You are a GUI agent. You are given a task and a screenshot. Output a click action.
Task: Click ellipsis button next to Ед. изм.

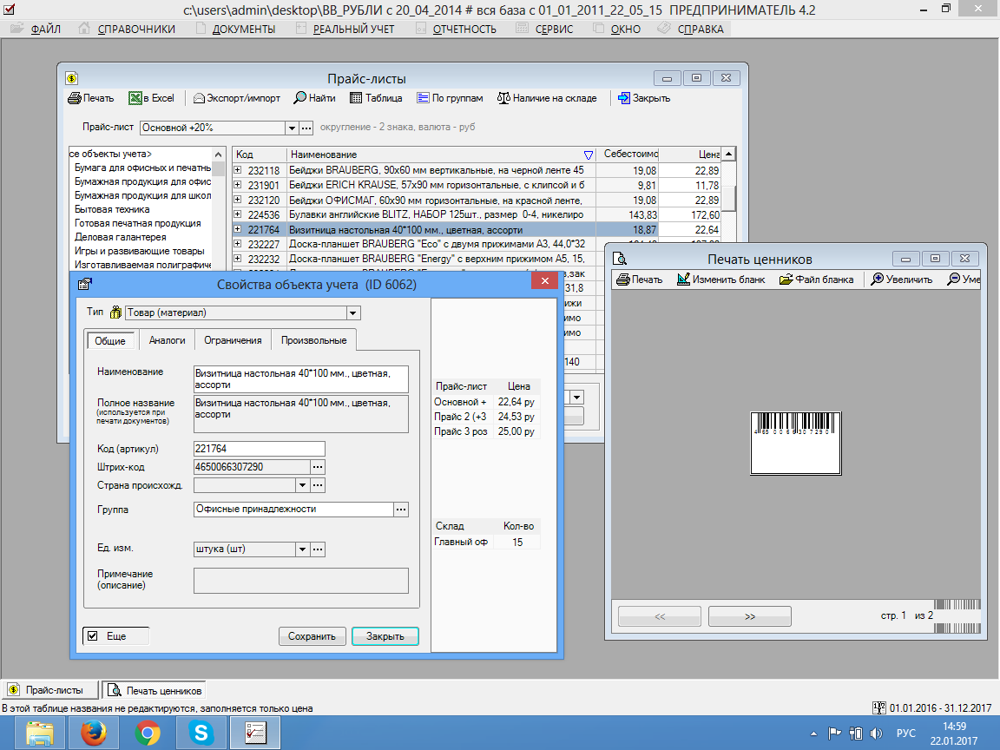pos(318,549)
